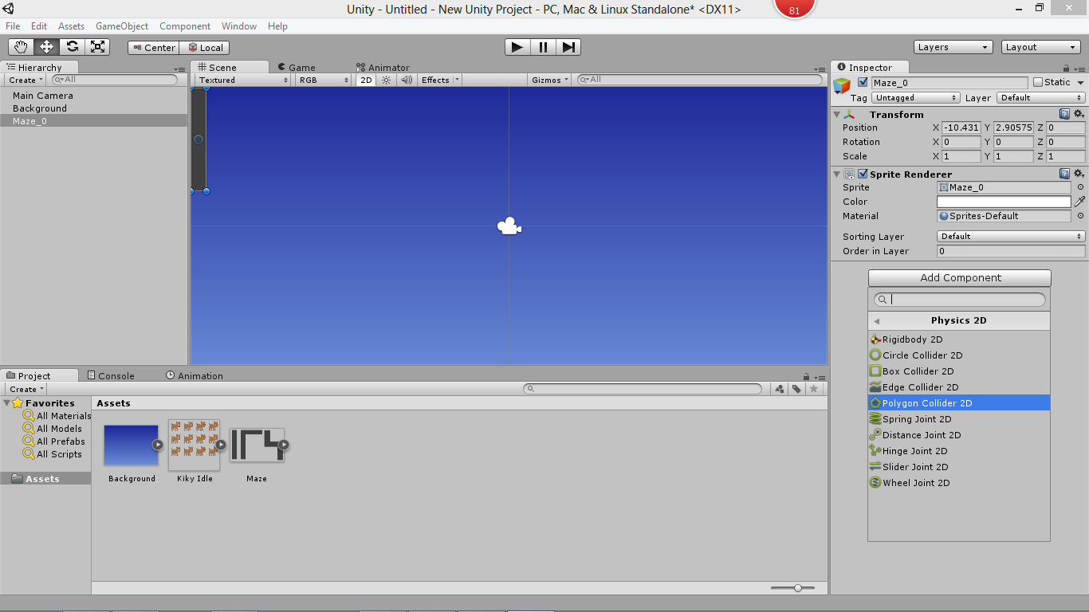Image resolution: width=1089 pixels, height=612 pixels.
Task: Open the Untagged tag dropdown
Action: [915, 97]
